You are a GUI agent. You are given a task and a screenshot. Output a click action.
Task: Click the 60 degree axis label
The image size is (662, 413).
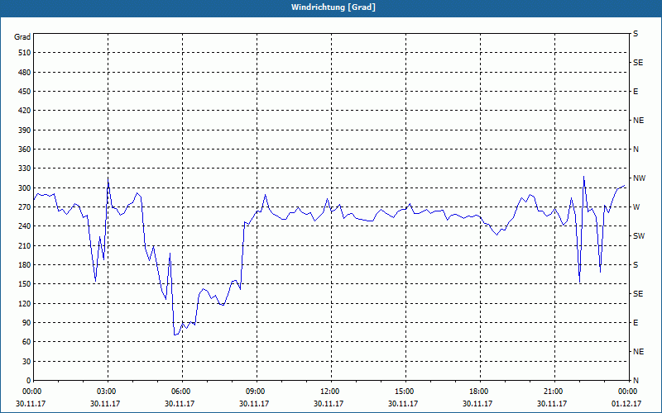point(26,342)
